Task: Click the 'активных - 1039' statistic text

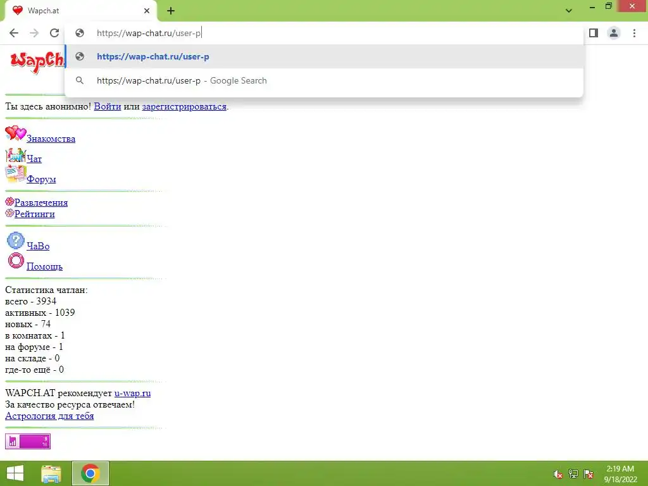Action: click(40, 313)
